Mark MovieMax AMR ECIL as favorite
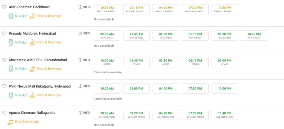The height and width of the screenshot is (129, 284). pos(4,60)
